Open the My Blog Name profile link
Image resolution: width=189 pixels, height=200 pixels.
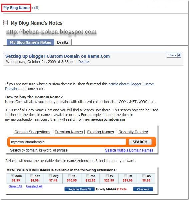(16, 8)
